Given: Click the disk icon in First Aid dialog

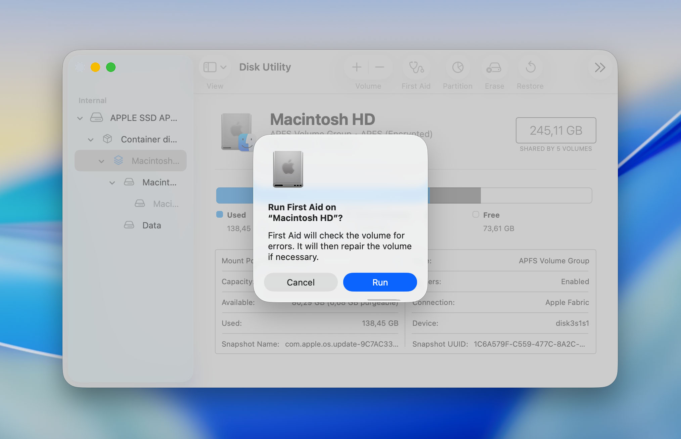Looking at the screenshot, I should [x=288, y=169].
